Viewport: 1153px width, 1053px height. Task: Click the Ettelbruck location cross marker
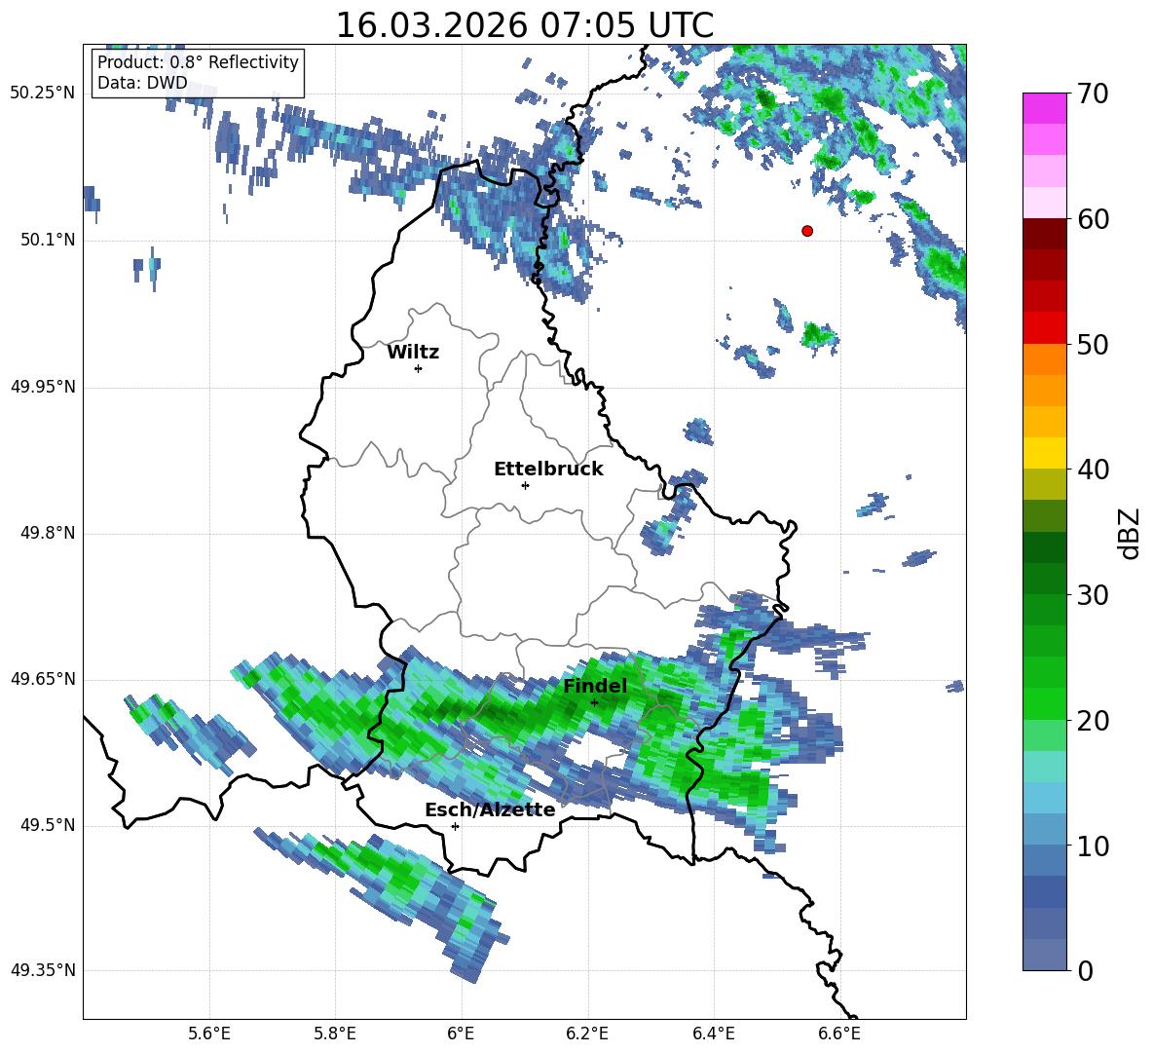[525, 485]
